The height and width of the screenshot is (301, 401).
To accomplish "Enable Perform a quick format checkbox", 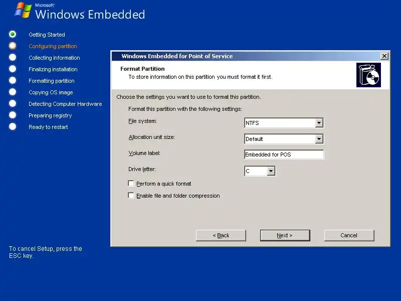I will pyautogui.click(x=131, y=184).
